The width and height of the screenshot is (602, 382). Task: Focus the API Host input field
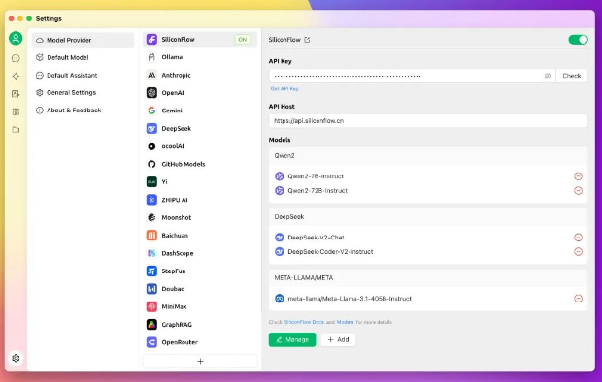click(x=428, y=121)
